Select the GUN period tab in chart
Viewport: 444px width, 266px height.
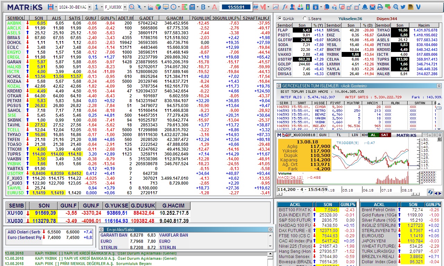pyautogui.click(x=323, y=135)
